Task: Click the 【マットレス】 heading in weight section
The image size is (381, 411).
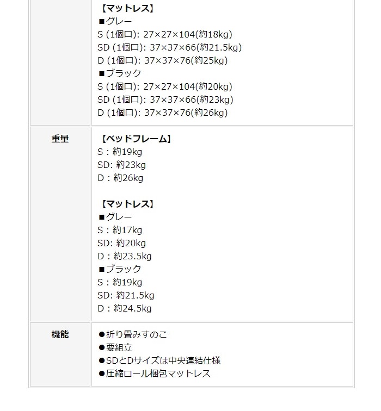Action: 127,204
